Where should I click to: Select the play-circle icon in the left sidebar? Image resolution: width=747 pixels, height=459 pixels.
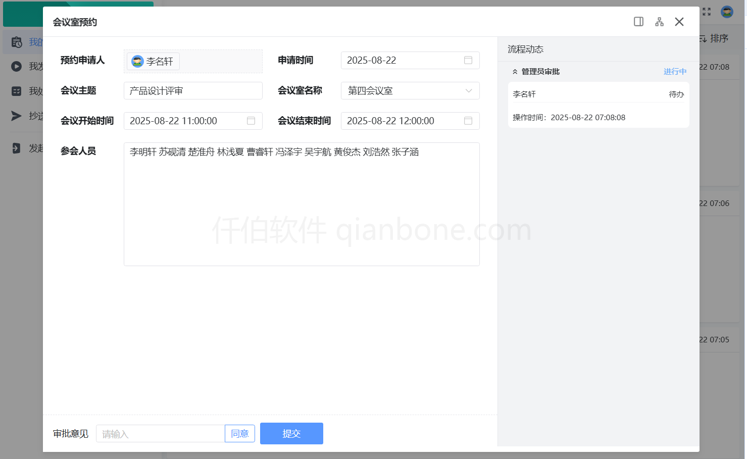point(16,66)
